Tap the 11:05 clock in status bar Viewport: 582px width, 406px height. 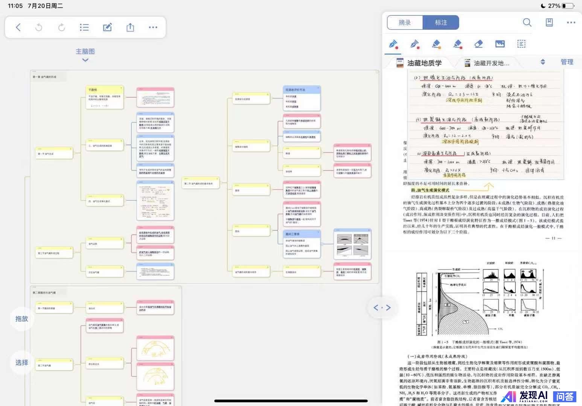coord(15,6)
